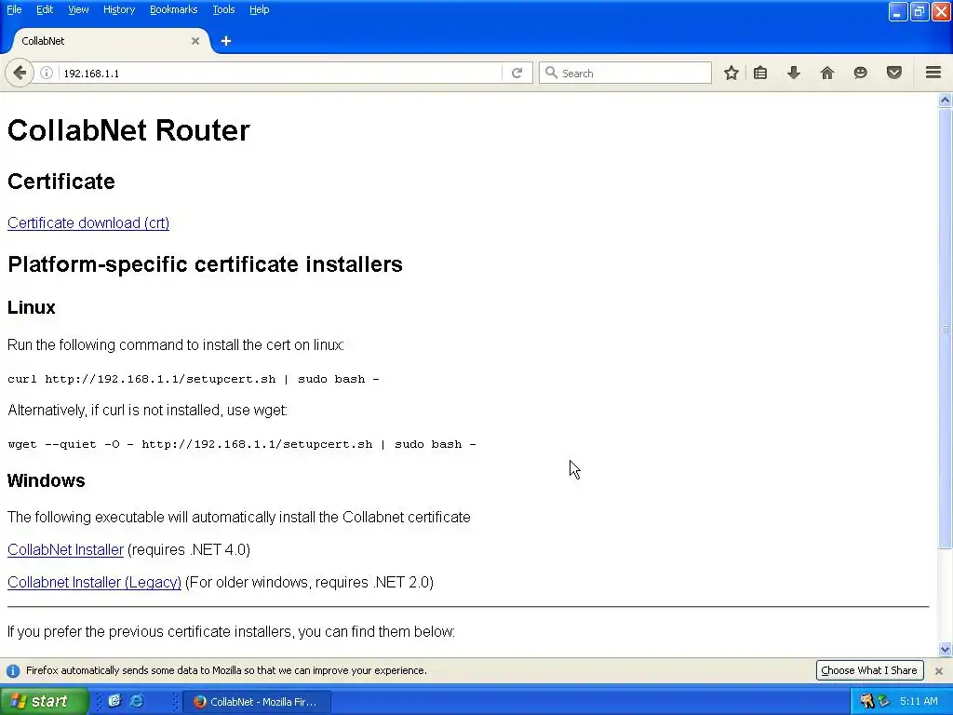Click the wget --quiet command text
953x715 pixels.
click(x=242, y=444)
